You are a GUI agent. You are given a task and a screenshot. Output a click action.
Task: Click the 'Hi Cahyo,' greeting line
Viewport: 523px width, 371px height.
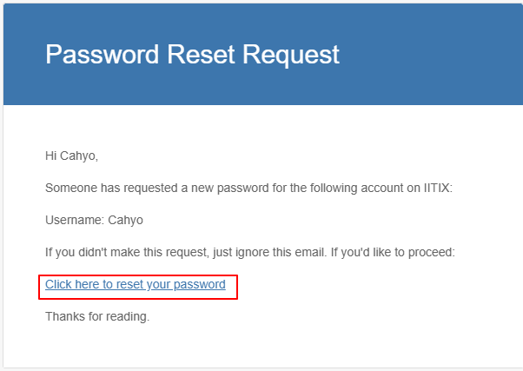tap(71, 156)
